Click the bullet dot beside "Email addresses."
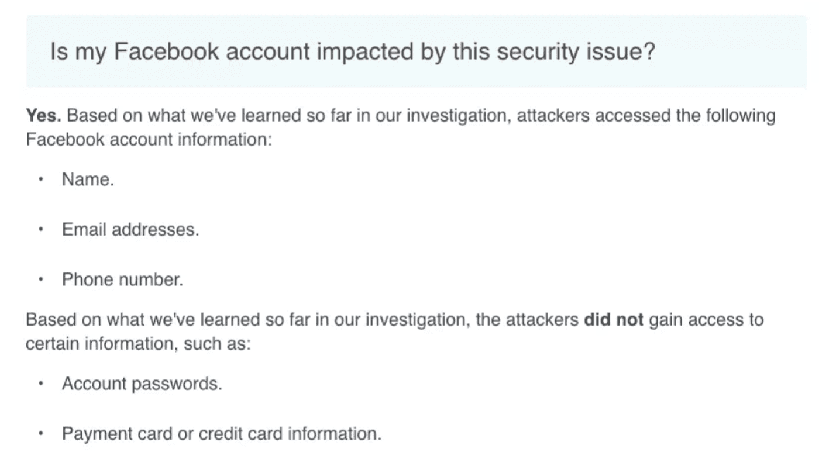The image size is (819, 456). pos(41,229)
